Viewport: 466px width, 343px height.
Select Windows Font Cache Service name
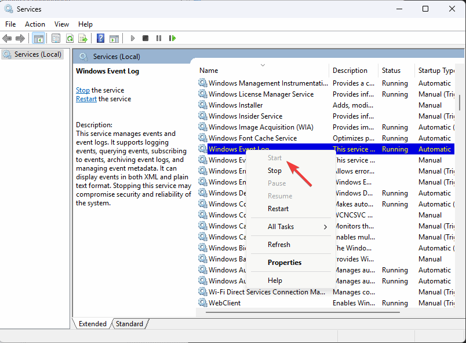[253, 138]
